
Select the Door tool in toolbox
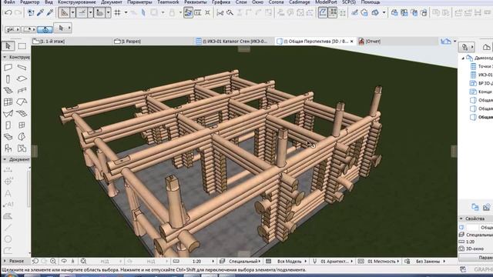[x=8, y=125]
